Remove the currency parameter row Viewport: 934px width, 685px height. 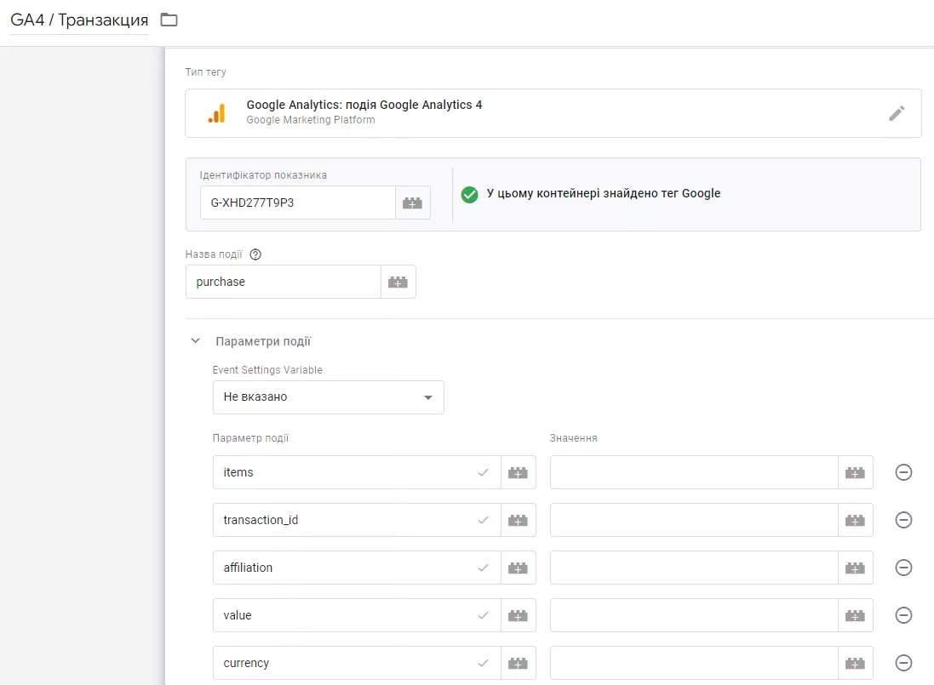click(x=903, y=663)
